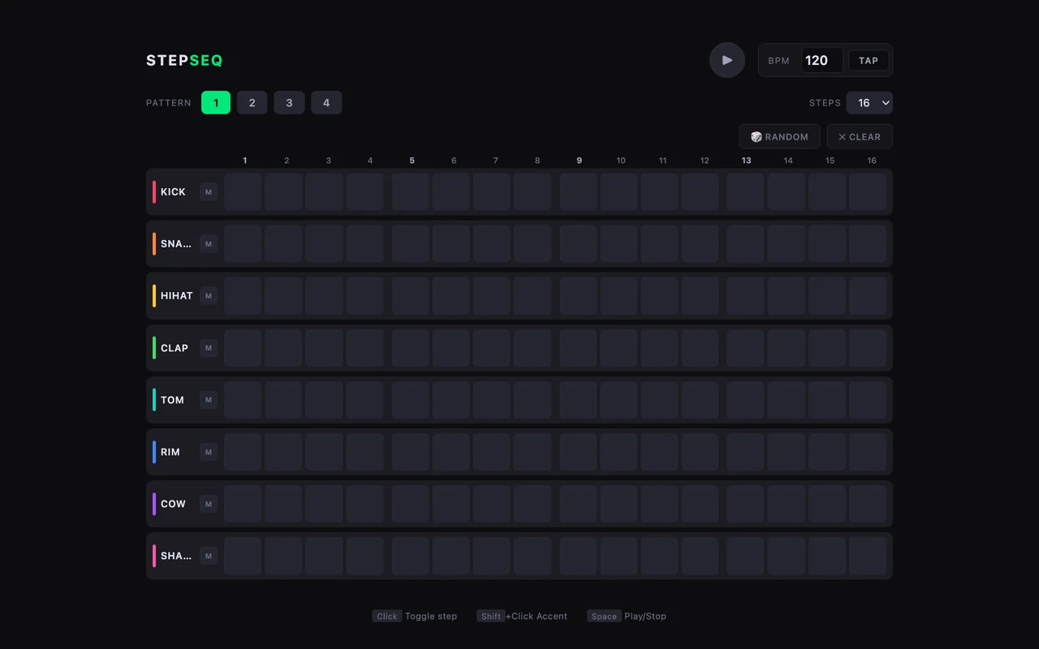
Task: Toggle HIHAT step 3
Action: (x=324, y=296)
